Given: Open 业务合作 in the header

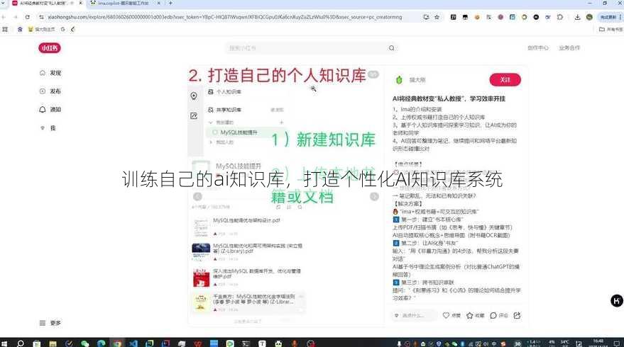Looking at the screenshot, I should [569, 47].
